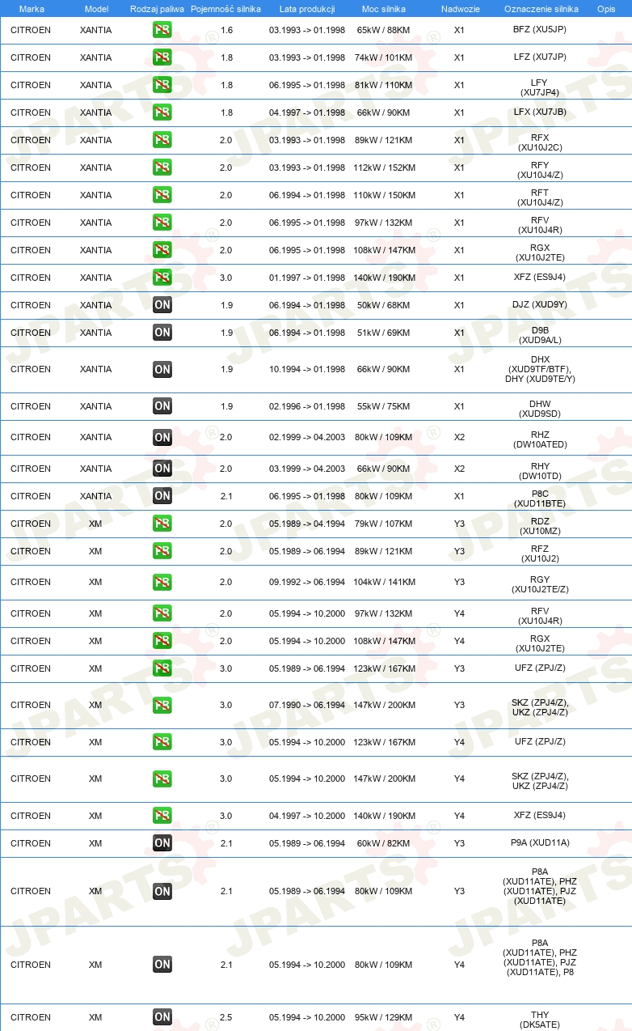The width and height of the screenshot is (632, 1031).
Task: Click the PB fuel icon beside LFY (XU7JP4)
Action: click(162, 85)
